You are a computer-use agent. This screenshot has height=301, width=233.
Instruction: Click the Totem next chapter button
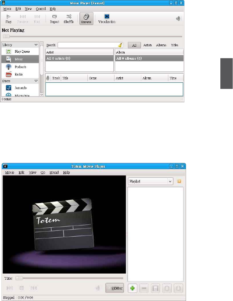(x=34, y=288)
